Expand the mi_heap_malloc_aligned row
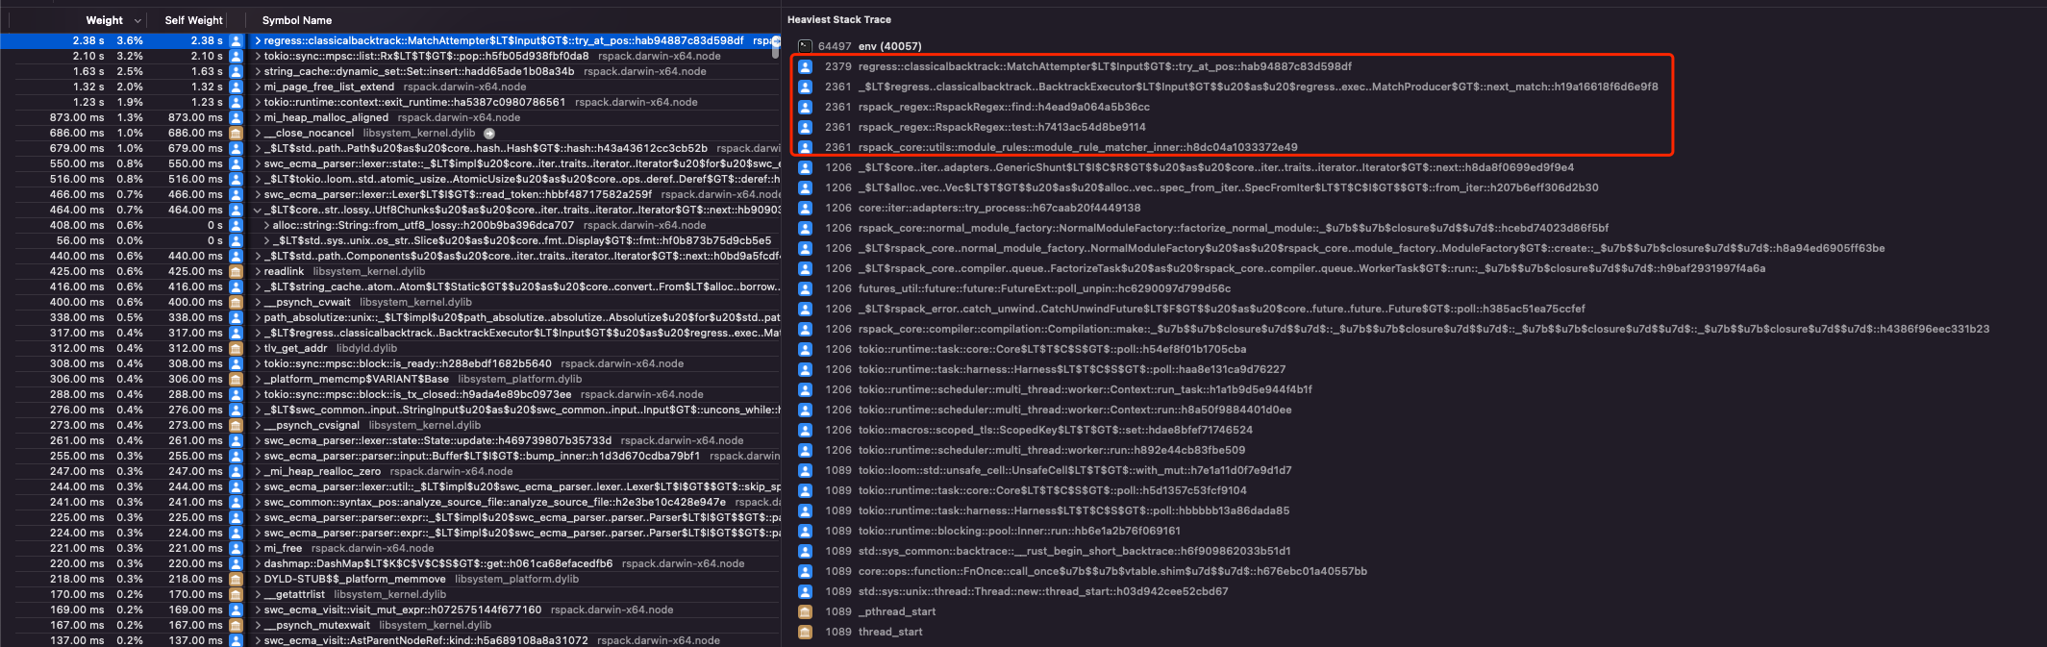This screenshot has height=647, width=2047. pos(258,117)
